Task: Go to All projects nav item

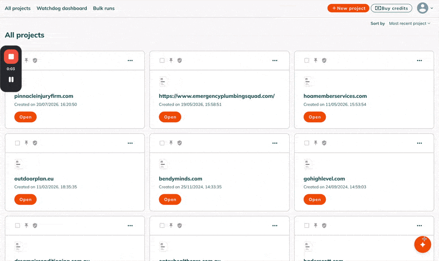Action: pos(18,8)
